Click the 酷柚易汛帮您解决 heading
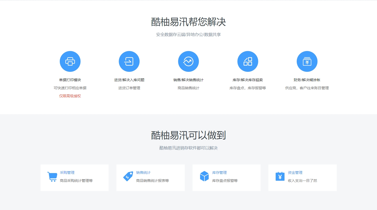Screen dimensions: 377x210 (188, 22)
